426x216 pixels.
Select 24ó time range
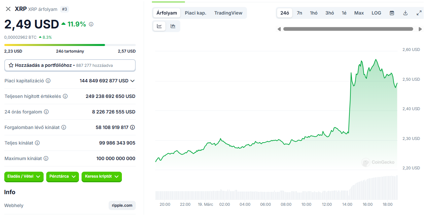[285, 13]
